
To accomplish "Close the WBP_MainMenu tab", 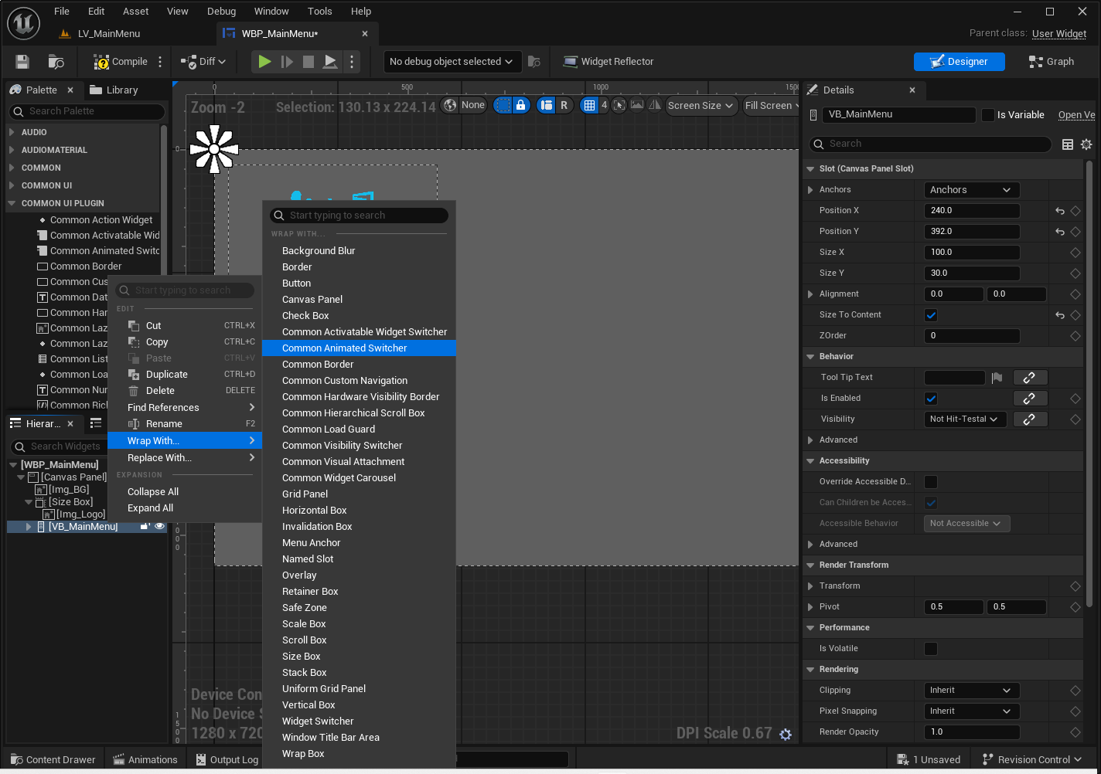I will click(x=365, y=34).
